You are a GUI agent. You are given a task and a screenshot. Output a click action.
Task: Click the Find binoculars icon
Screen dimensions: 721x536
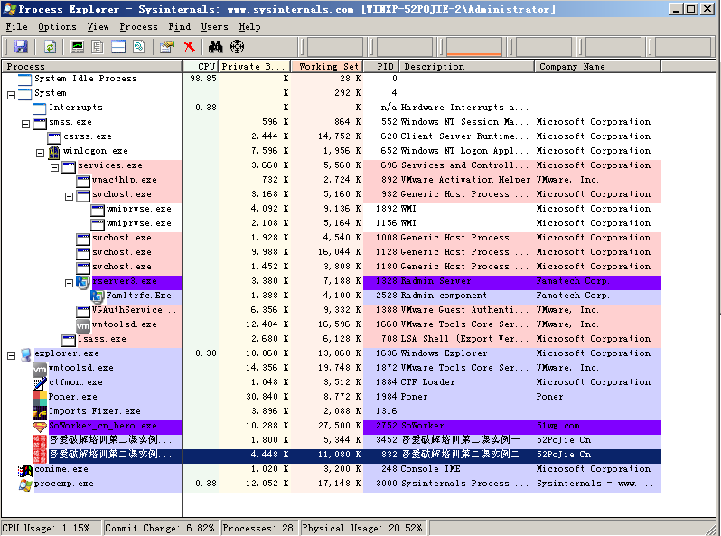click(216, 47)
